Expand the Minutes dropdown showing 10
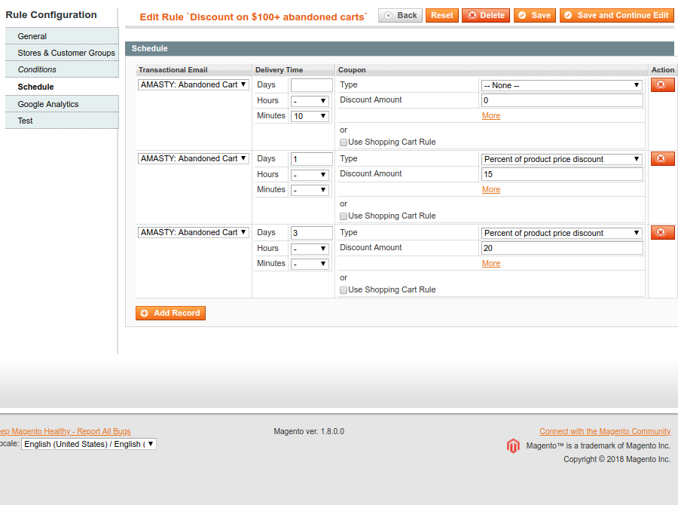Screen dimensions: 678x505 [310, 116]
